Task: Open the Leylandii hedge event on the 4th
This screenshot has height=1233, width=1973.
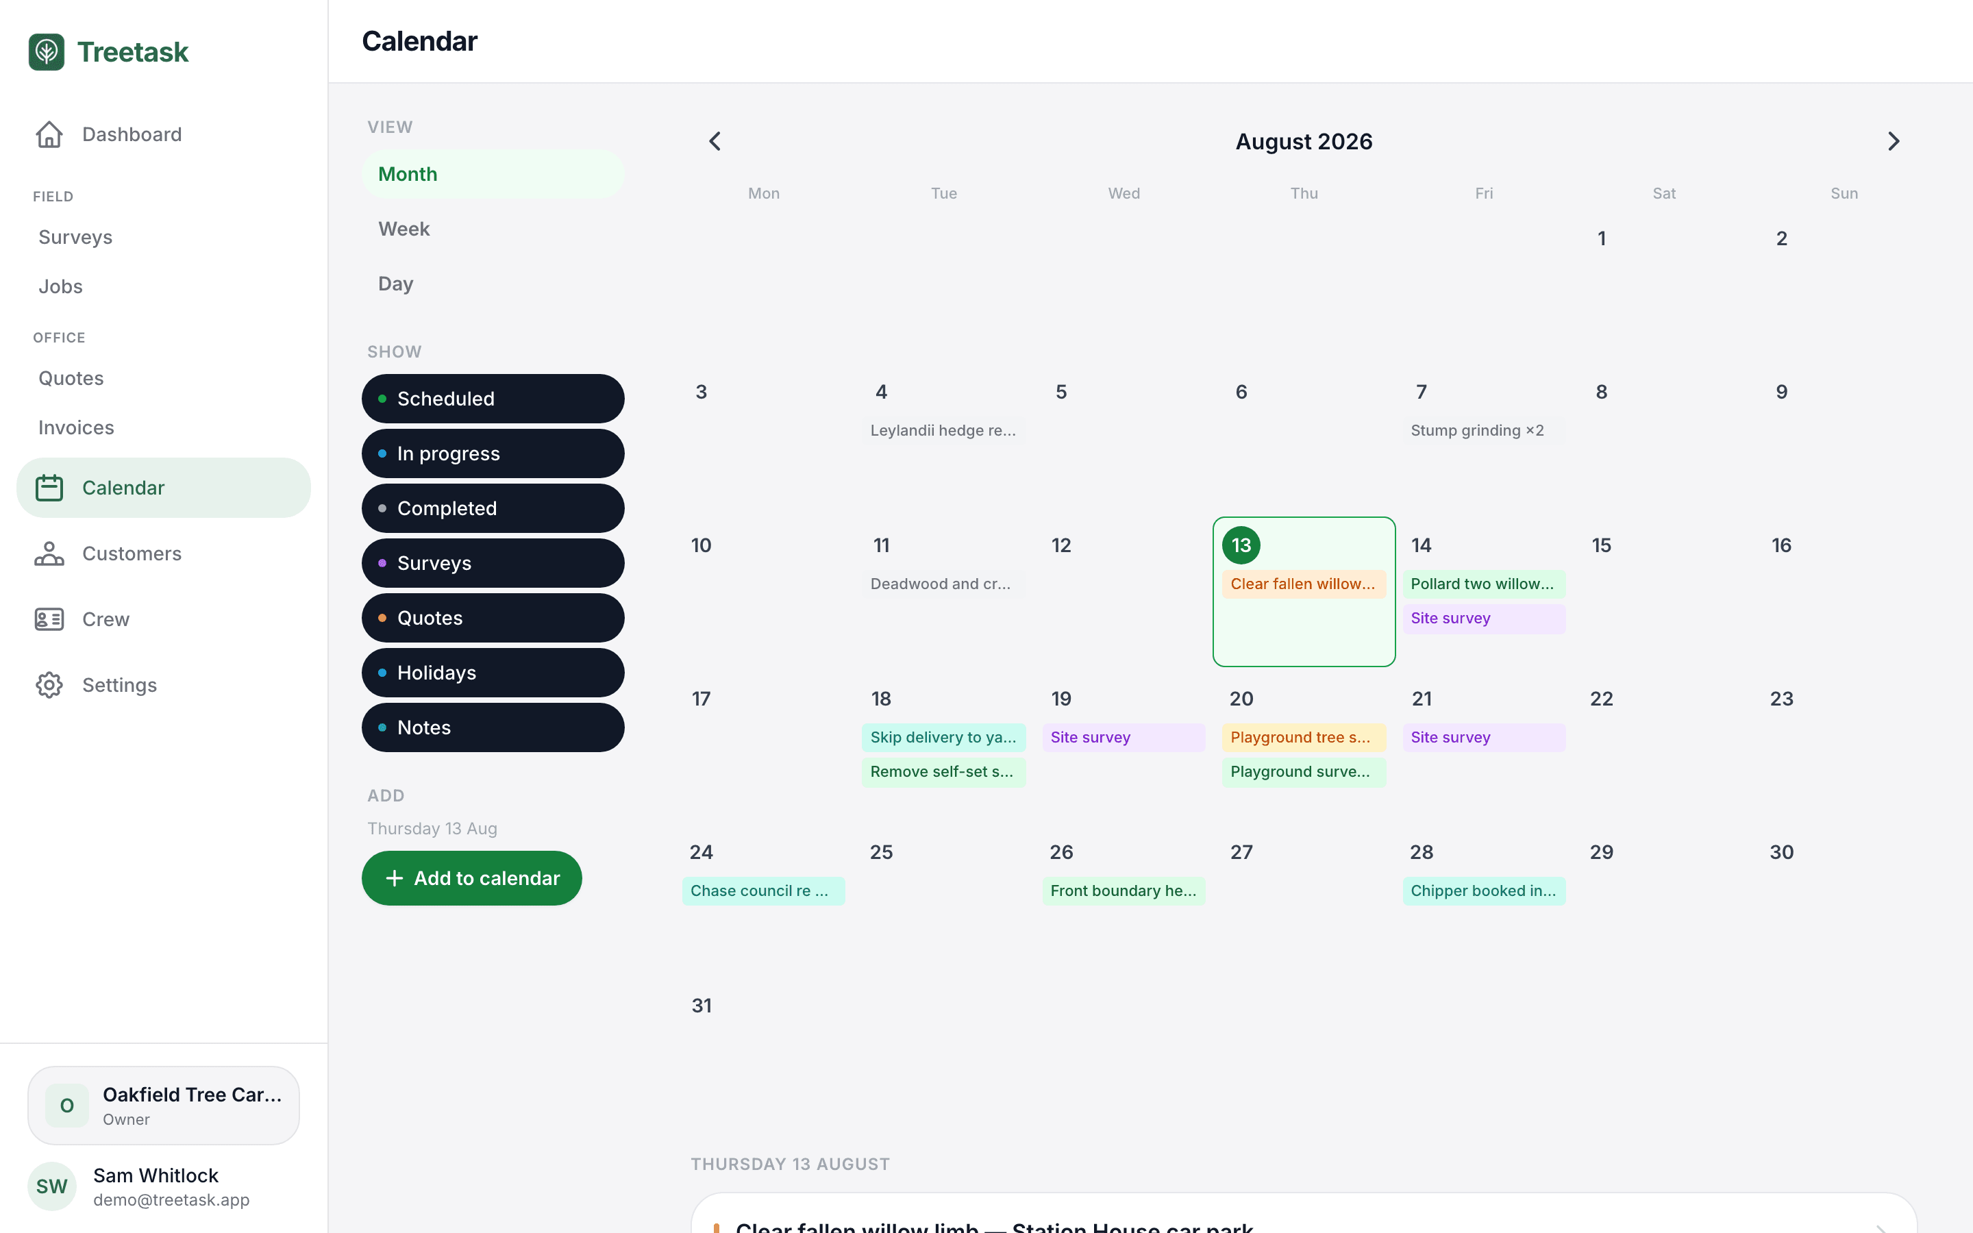Action: [x=943, y=431]
